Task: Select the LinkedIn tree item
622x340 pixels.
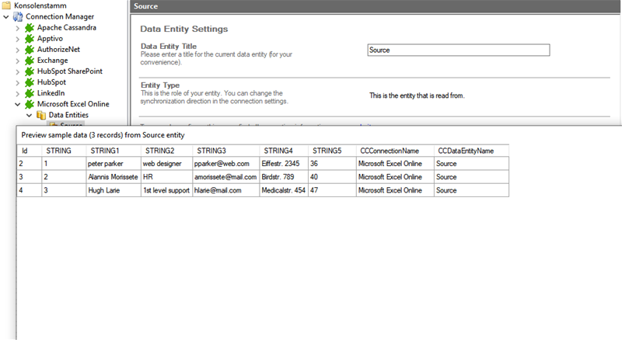Action: click(x=51, y=92)
